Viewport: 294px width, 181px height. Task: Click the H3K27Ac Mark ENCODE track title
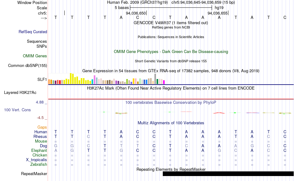click(171, 88)
